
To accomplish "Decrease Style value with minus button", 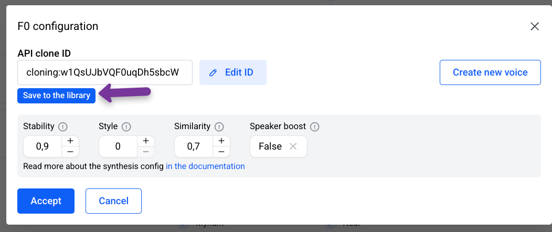I will [146, 152].
